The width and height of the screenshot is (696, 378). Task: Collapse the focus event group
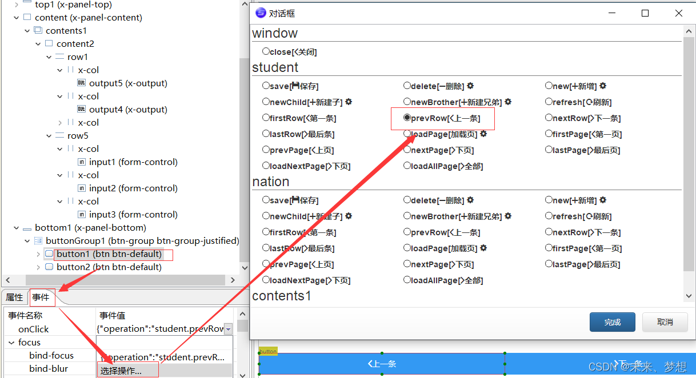[11, 343]
